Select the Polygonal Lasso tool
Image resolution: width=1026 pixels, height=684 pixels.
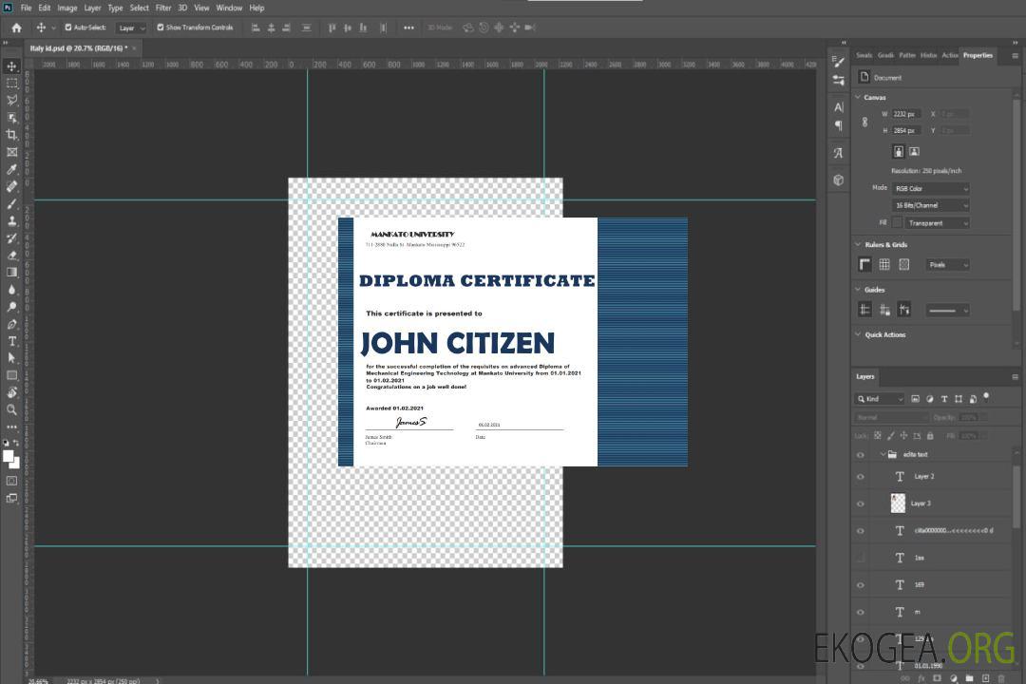pyautogui.click(x=11, y=100)
